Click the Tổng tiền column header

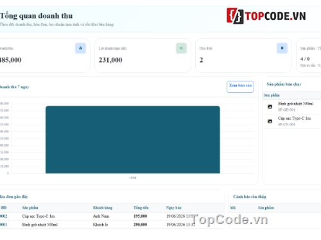click(x=141, y=208)
